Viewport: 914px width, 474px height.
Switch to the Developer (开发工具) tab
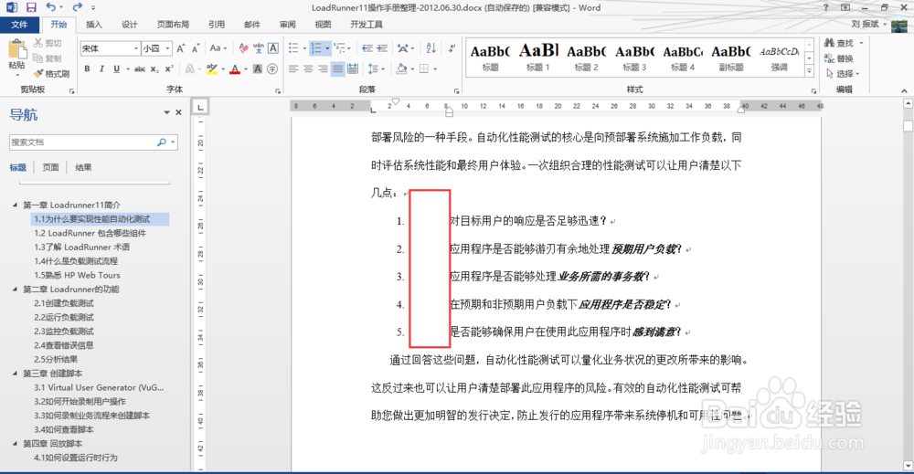(367, 25)
